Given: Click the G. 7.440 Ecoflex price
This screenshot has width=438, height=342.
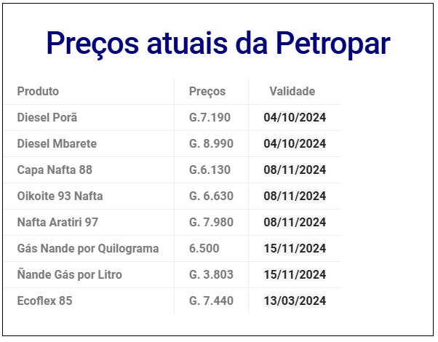Looking at the screenshot, I should point(211,301).
